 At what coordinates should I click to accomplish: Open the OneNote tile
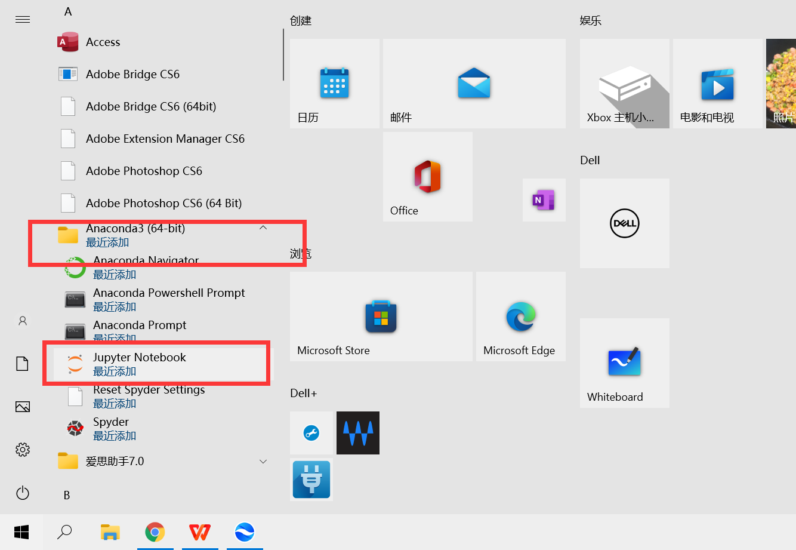pyautogui.click(x=544, y=200)
